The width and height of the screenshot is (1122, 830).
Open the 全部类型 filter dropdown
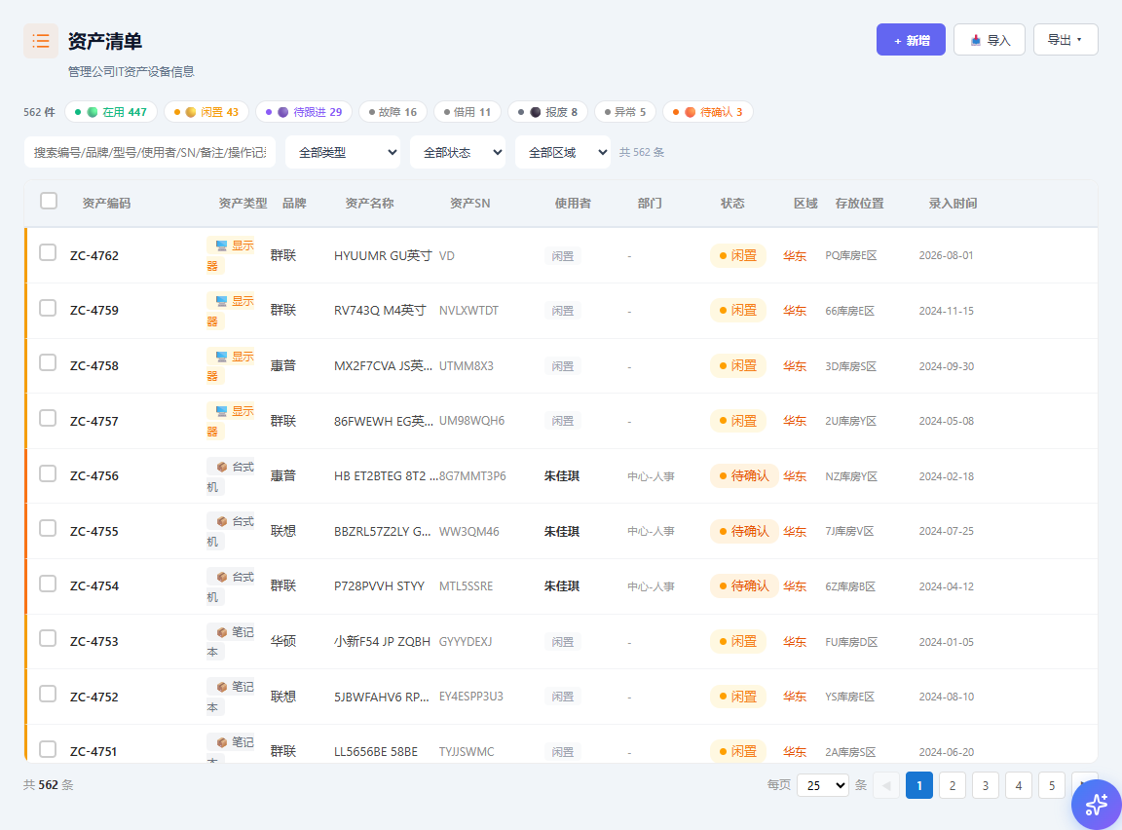(x=343, y=152)
